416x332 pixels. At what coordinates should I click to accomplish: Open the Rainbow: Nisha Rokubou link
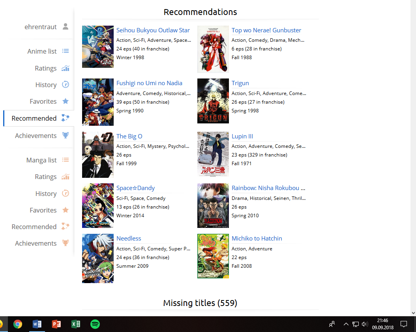[268, 188]
